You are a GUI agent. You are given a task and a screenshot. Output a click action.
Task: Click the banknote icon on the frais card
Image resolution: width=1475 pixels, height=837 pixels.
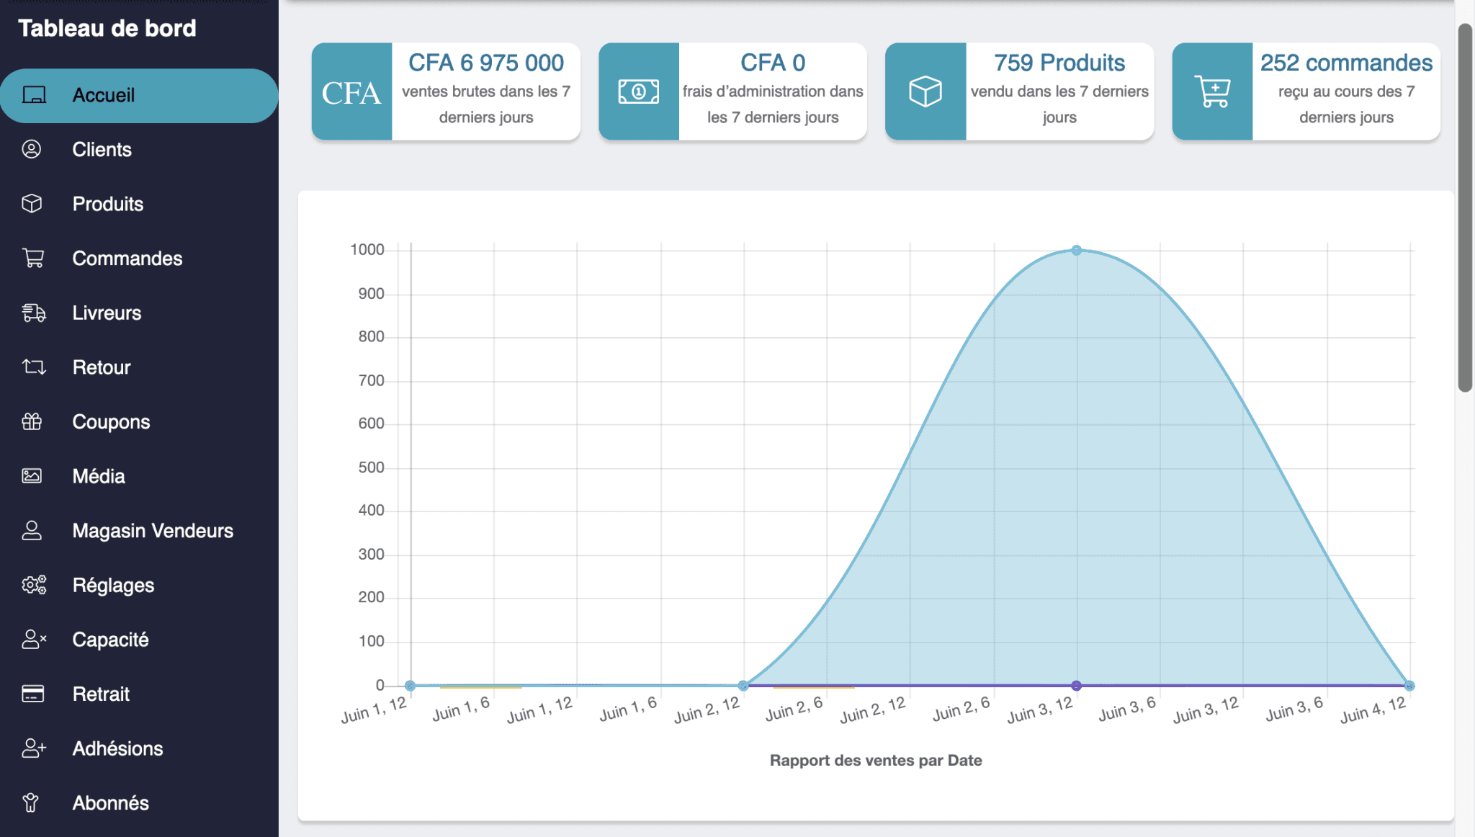638,91
